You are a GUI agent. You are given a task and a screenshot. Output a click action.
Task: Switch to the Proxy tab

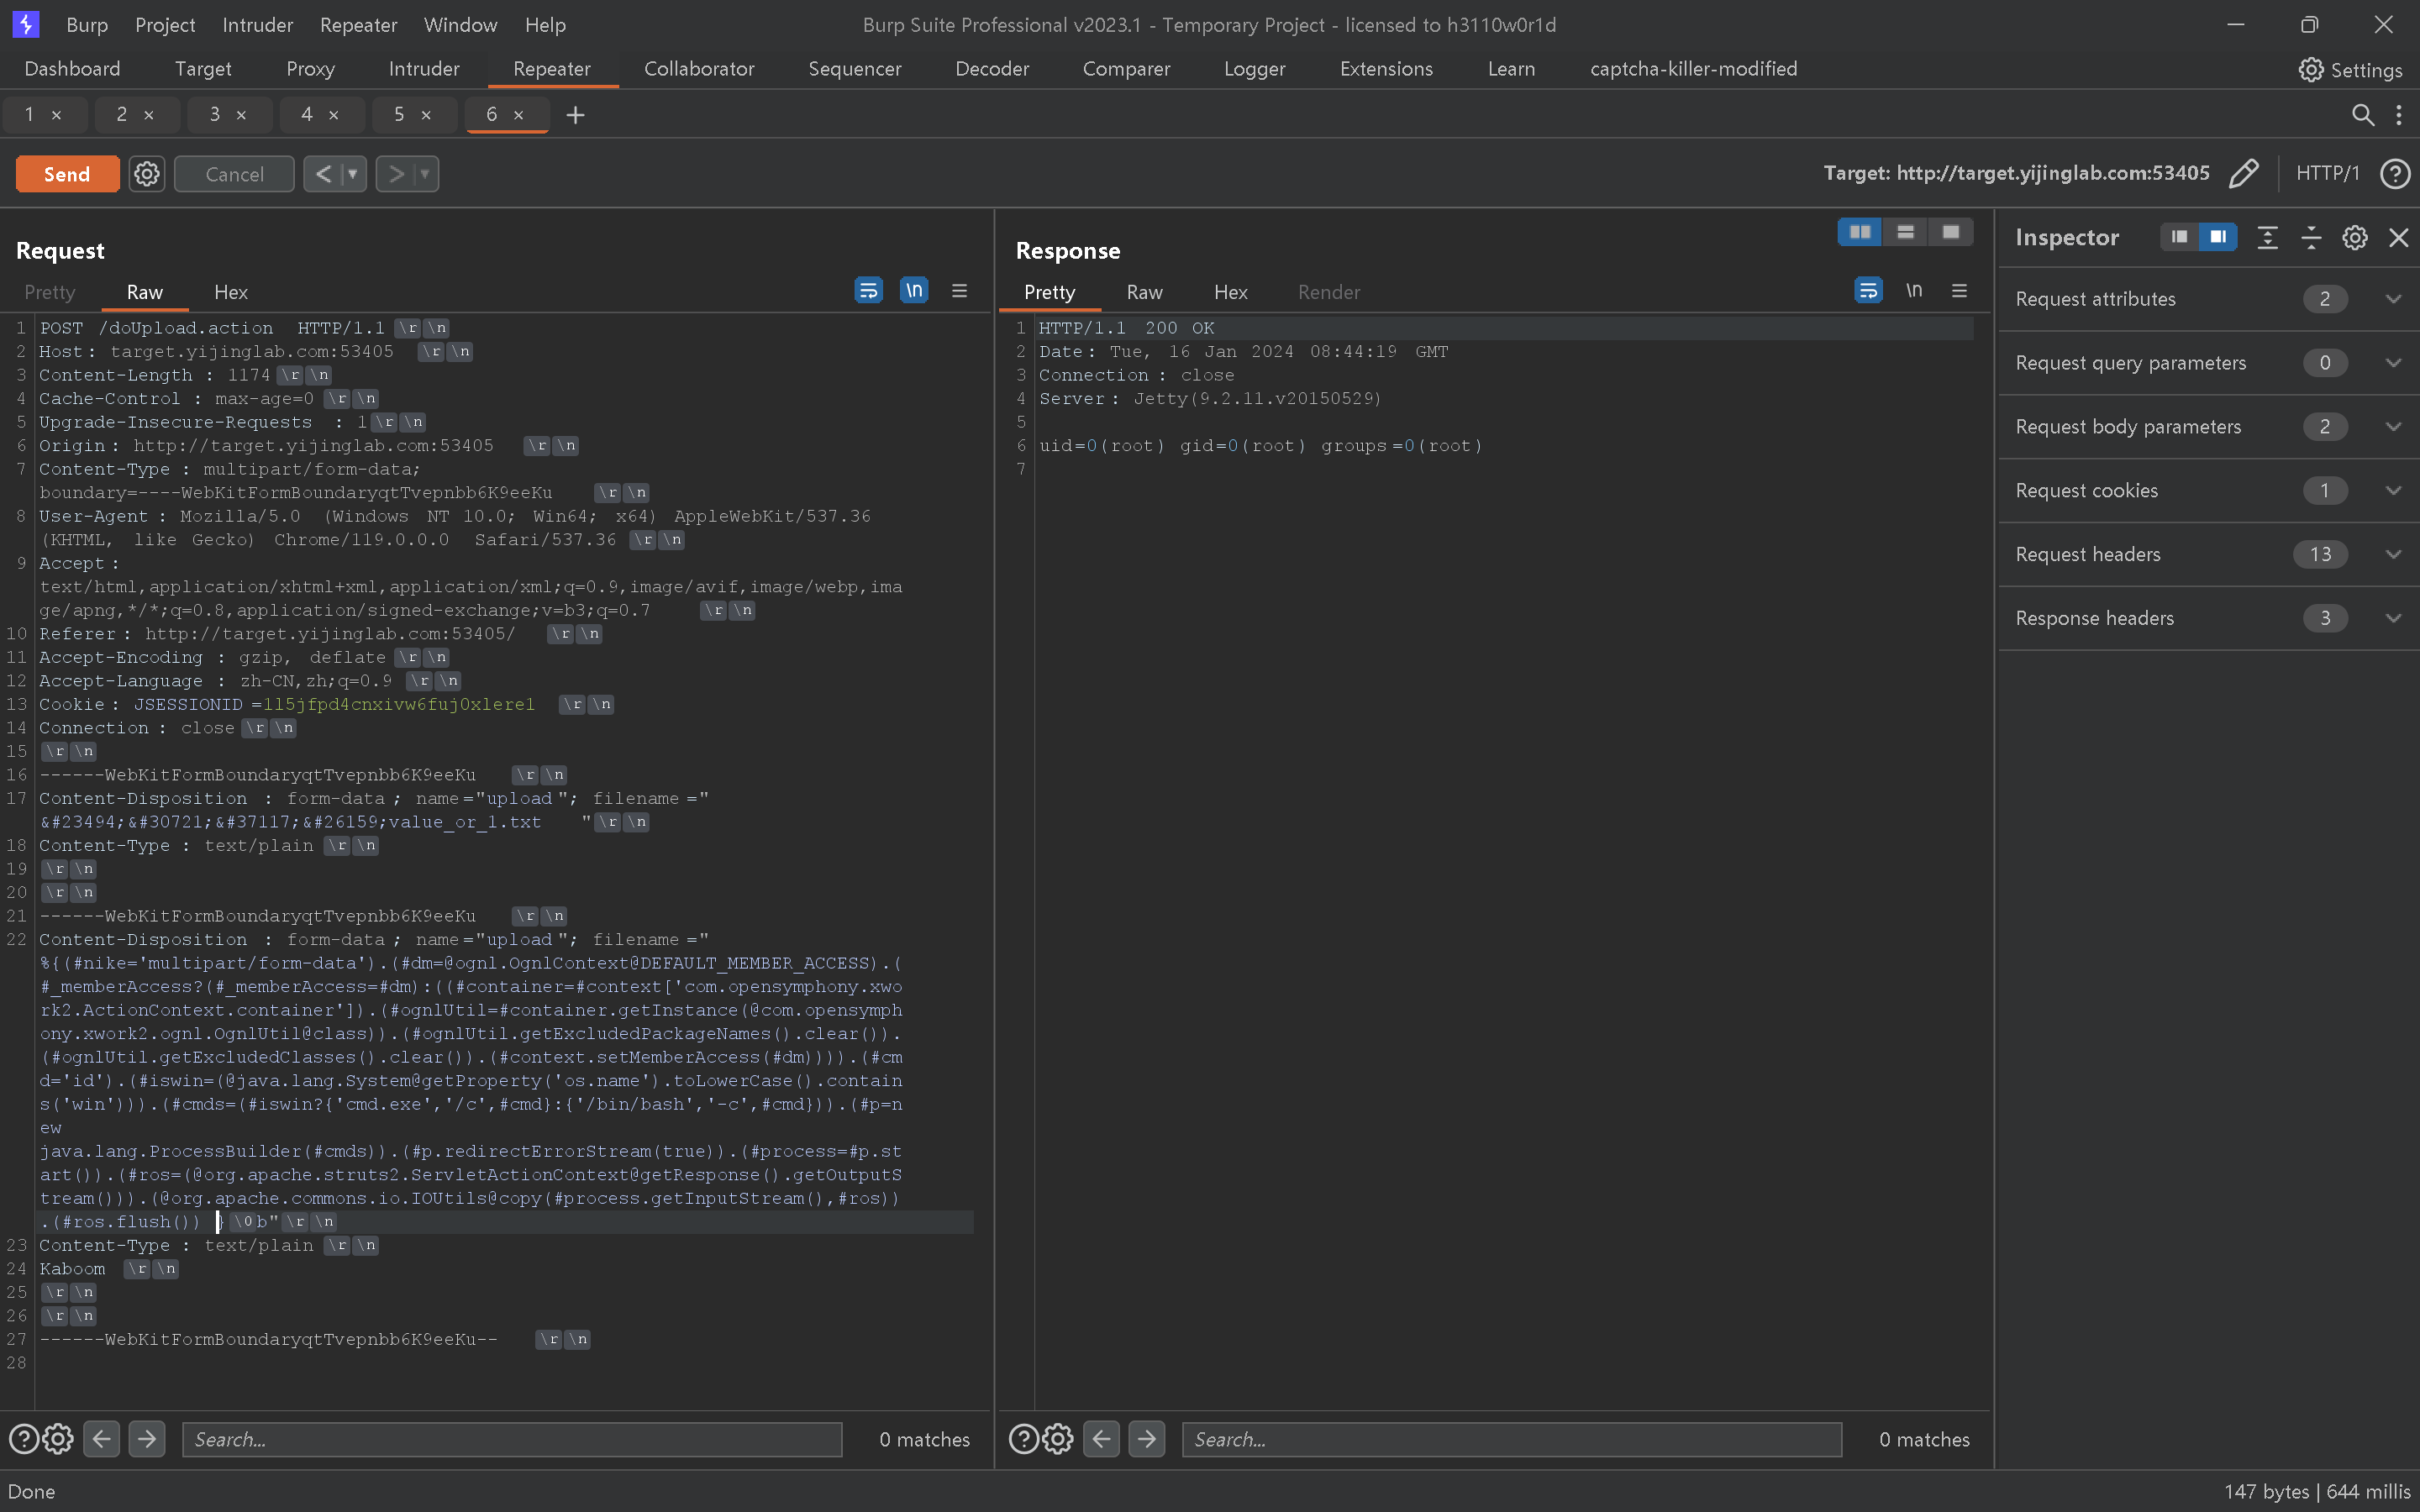[310, 69]
